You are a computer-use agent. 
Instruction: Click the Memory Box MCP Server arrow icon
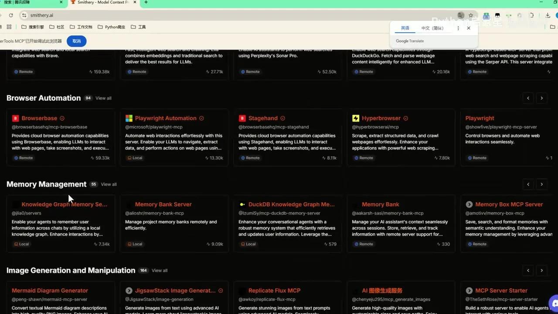coord(469,204)
